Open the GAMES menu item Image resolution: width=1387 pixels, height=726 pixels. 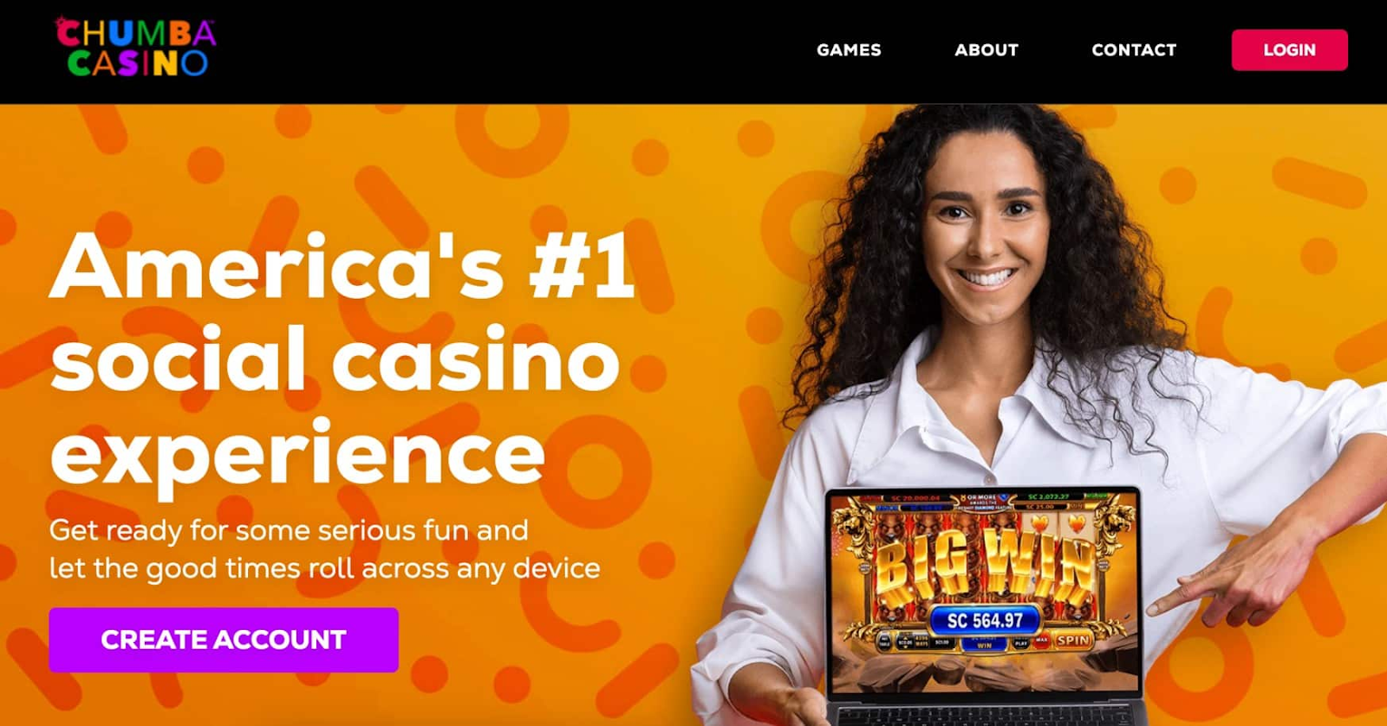849,50
